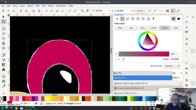Choose the Text tool
The height and width of the screenshot is (110, 196).
[4, 69]
